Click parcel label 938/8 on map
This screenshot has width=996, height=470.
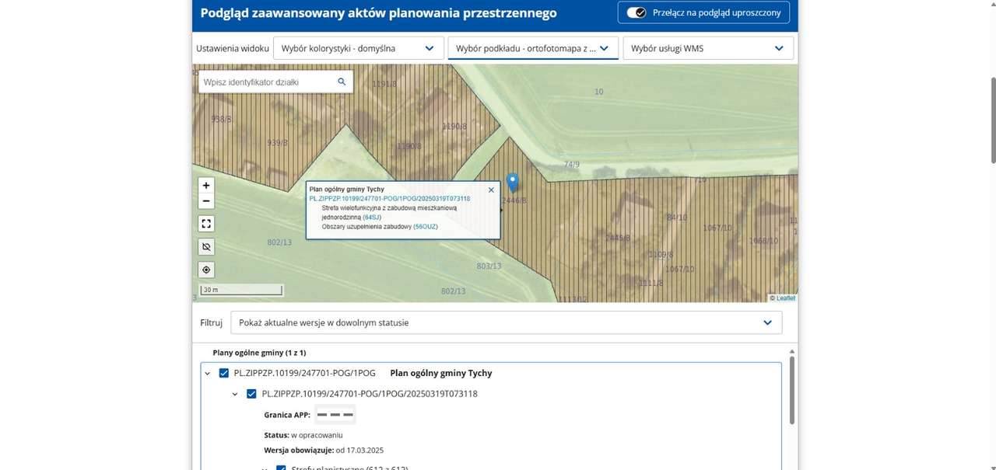(x=222, y=119)
